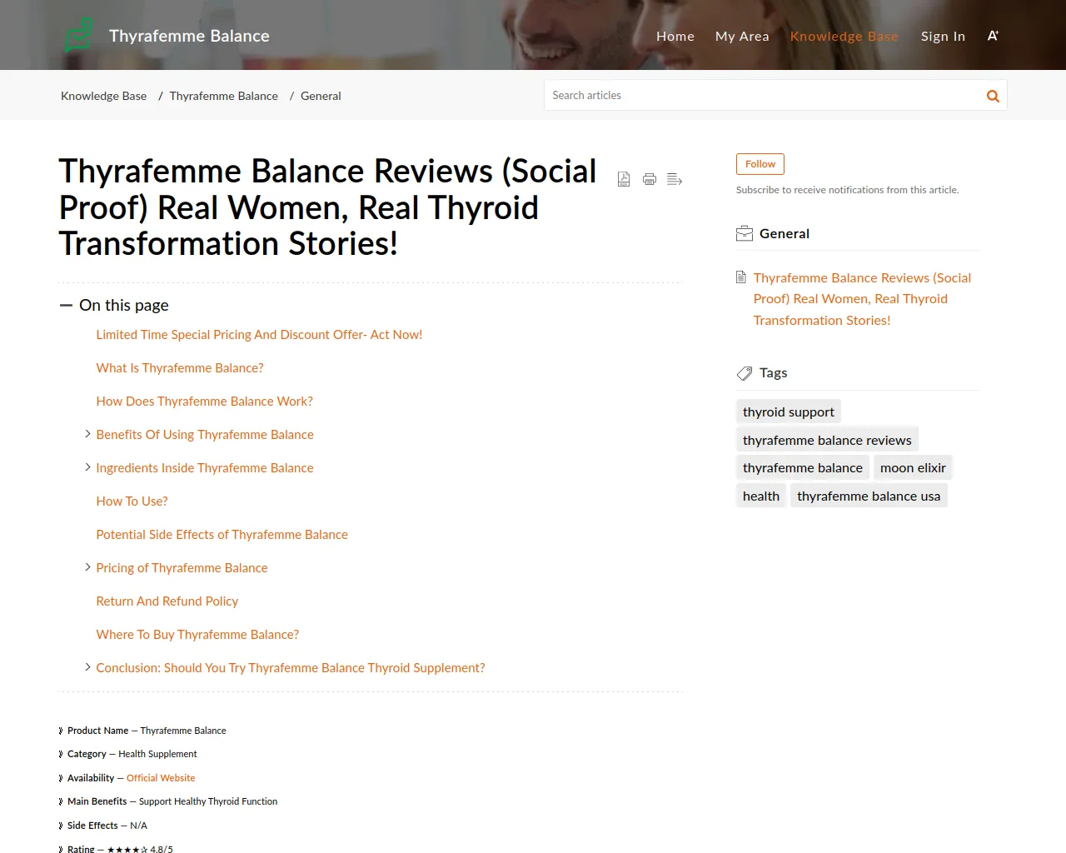This screenshot has height=853, width=1066.
Task: Select the moon elixir tag
Action: coord(913,467)
